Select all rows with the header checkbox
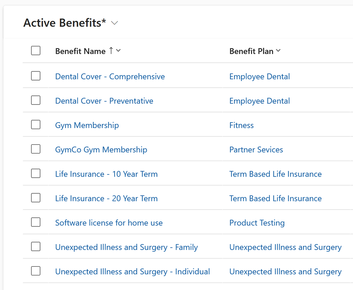 pos(36,50)
